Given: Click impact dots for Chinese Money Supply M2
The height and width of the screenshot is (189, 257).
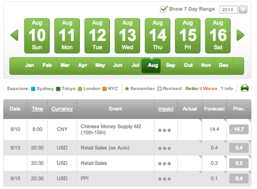Looking at the screenshot, I should [164, 130].
